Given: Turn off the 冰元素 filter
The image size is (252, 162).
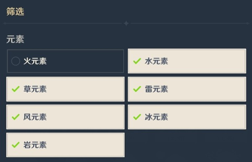Looking at the screenshot, I should coord(187,117).
